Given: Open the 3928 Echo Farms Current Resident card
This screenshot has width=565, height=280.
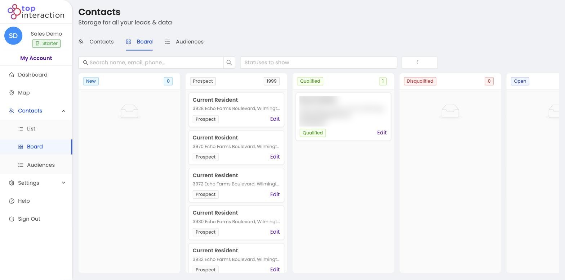Looking at the screenshot, I should pos(236,110).
